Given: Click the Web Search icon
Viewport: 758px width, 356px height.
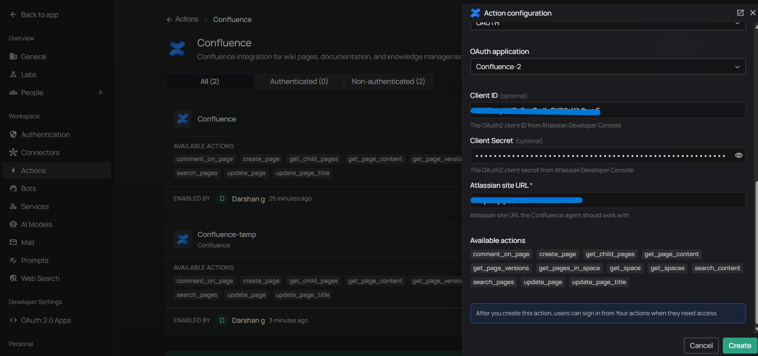Looking at the screenshot, I should [x=13, y=278].
